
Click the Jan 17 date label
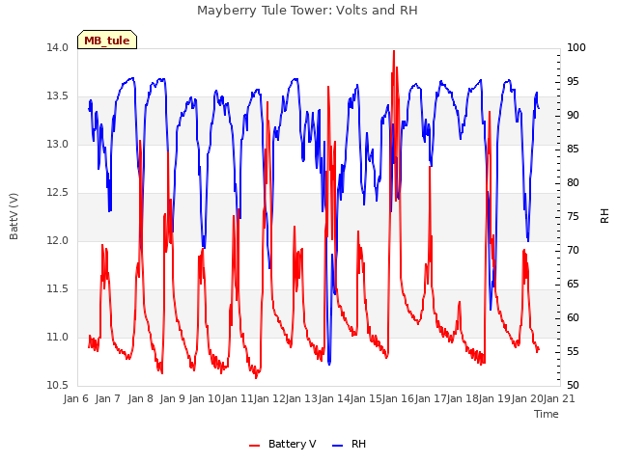[431, 398]
